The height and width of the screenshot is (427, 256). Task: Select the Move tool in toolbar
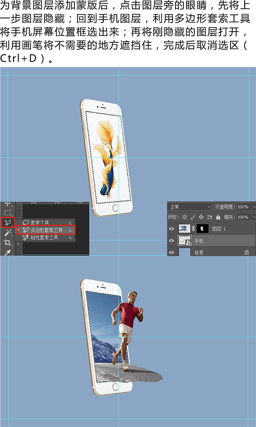(x=8, y=204)
